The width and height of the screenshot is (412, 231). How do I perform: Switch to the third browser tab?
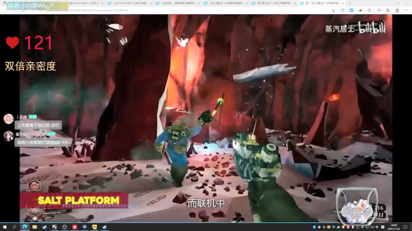point(178,3)
